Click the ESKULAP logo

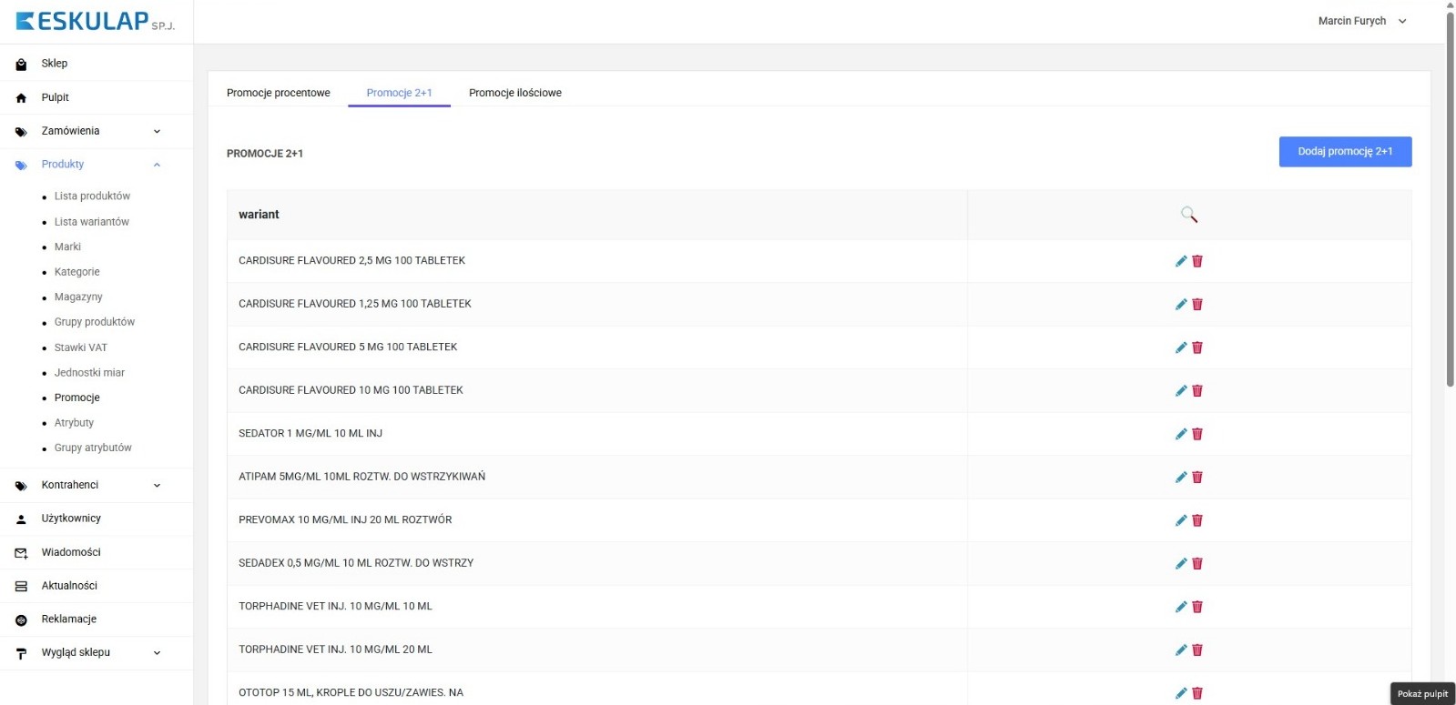95,22
